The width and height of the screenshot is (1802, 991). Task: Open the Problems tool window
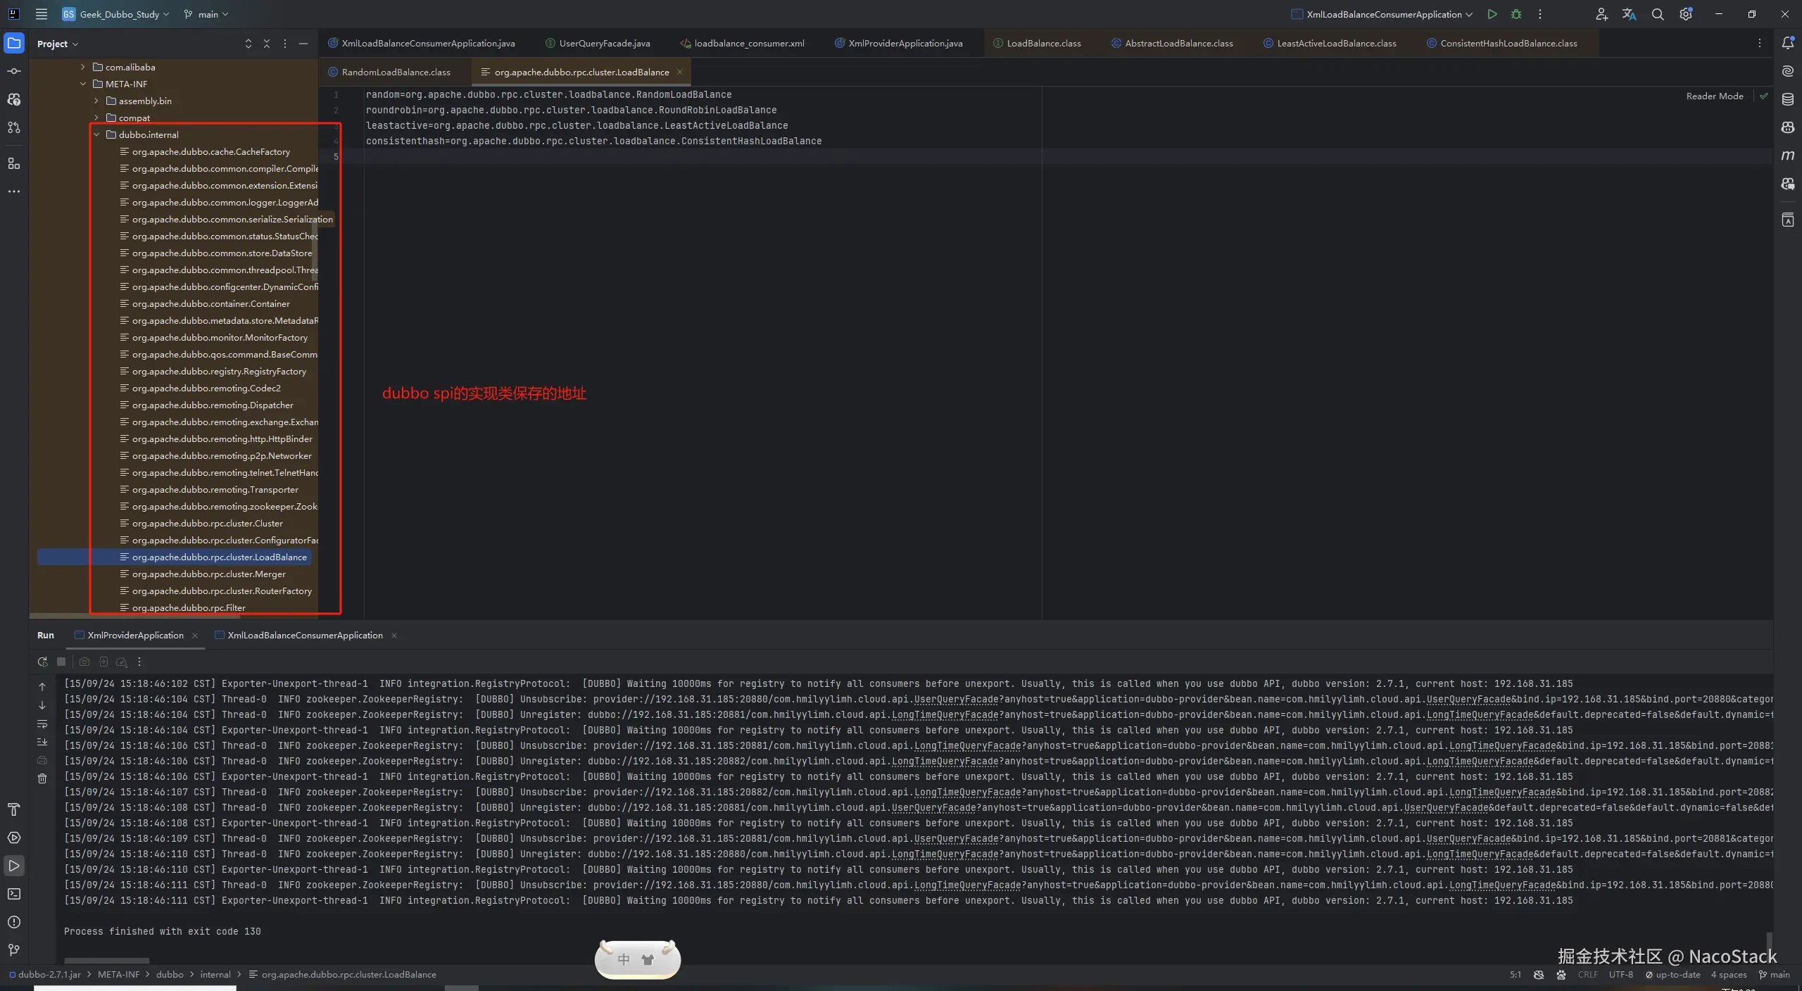click(x=13, y=922)
